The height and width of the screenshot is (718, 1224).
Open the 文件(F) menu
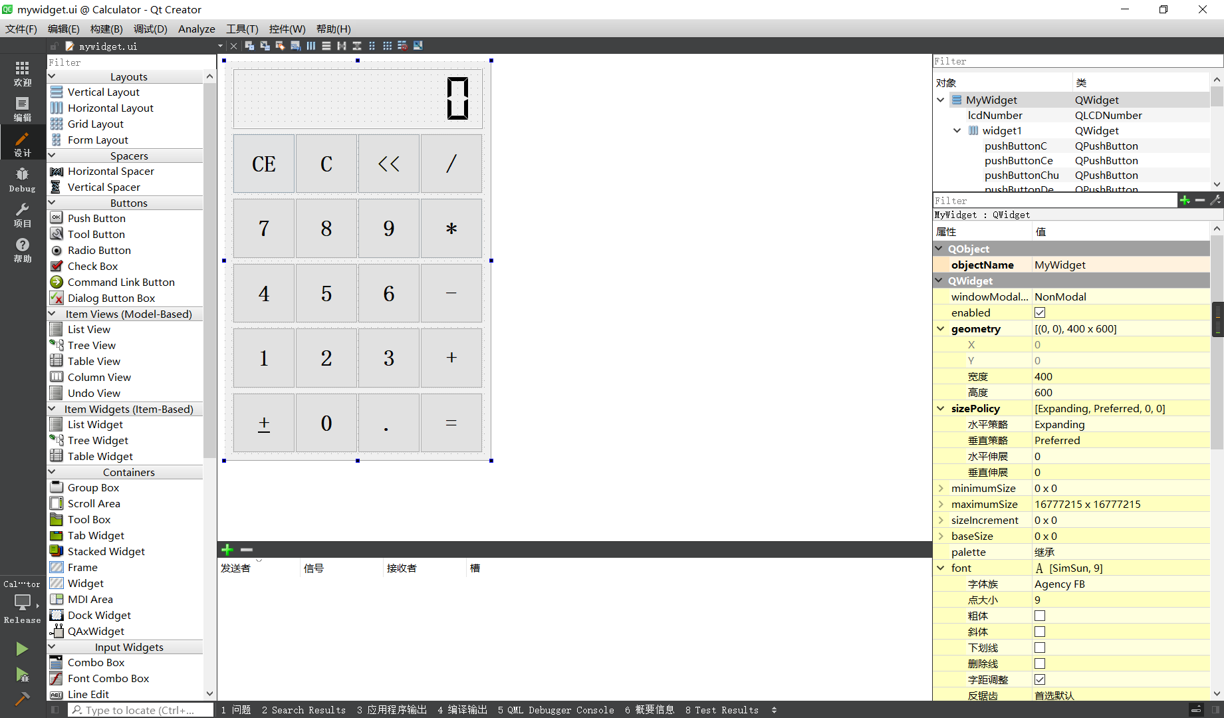point(21,29)
